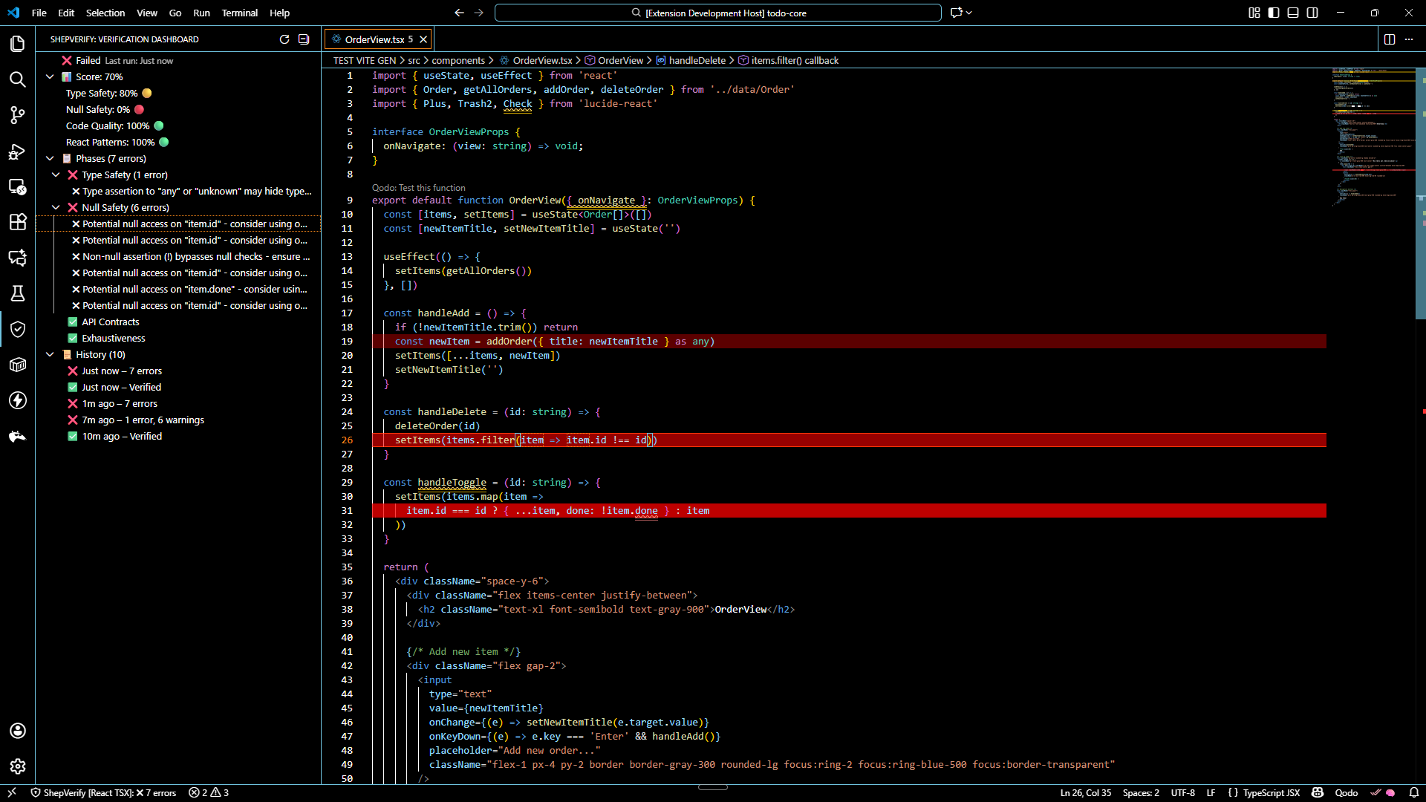Open the Manage settings gear
This screenshot has width=1426, height=802.
(x=18, y=766)
